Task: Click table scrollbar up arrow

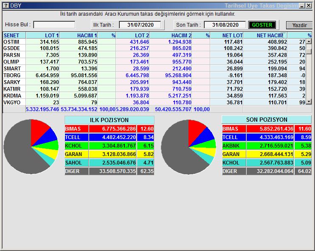Action: pyautogui.click(x=309, y=42)
